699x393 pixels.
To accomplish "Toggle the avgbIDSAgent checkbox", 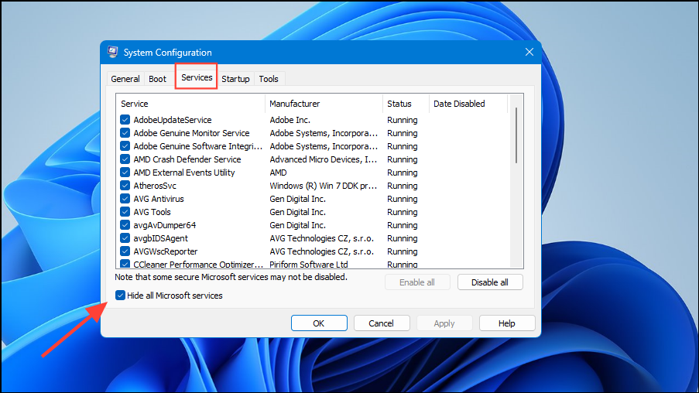I will pos(125,238).
